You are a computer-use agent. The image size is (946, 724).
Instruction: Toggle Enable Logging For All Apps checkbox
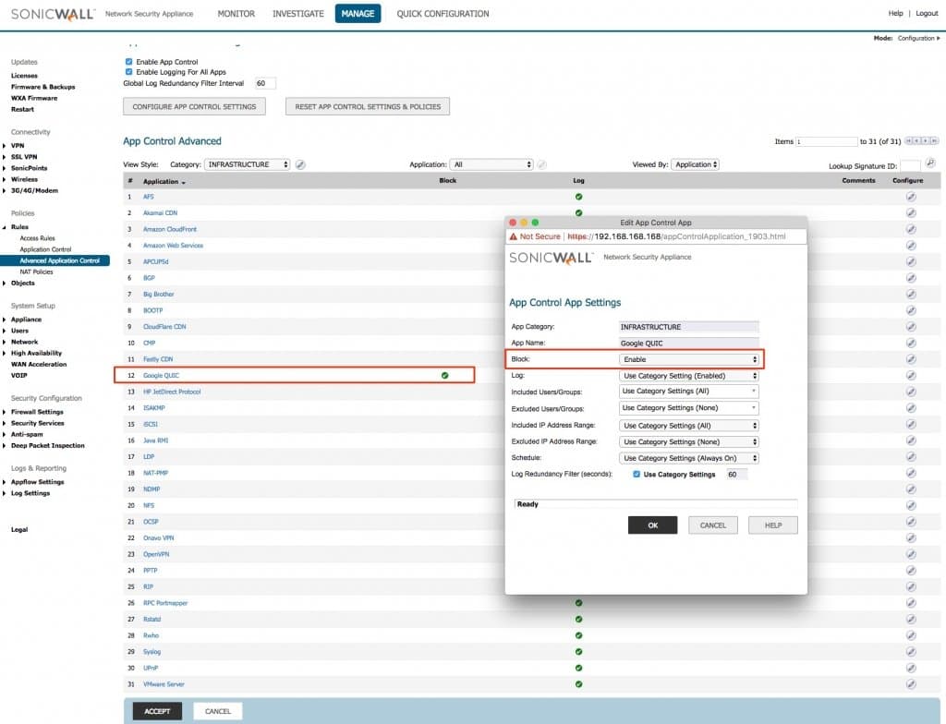[x=128, y=72]
